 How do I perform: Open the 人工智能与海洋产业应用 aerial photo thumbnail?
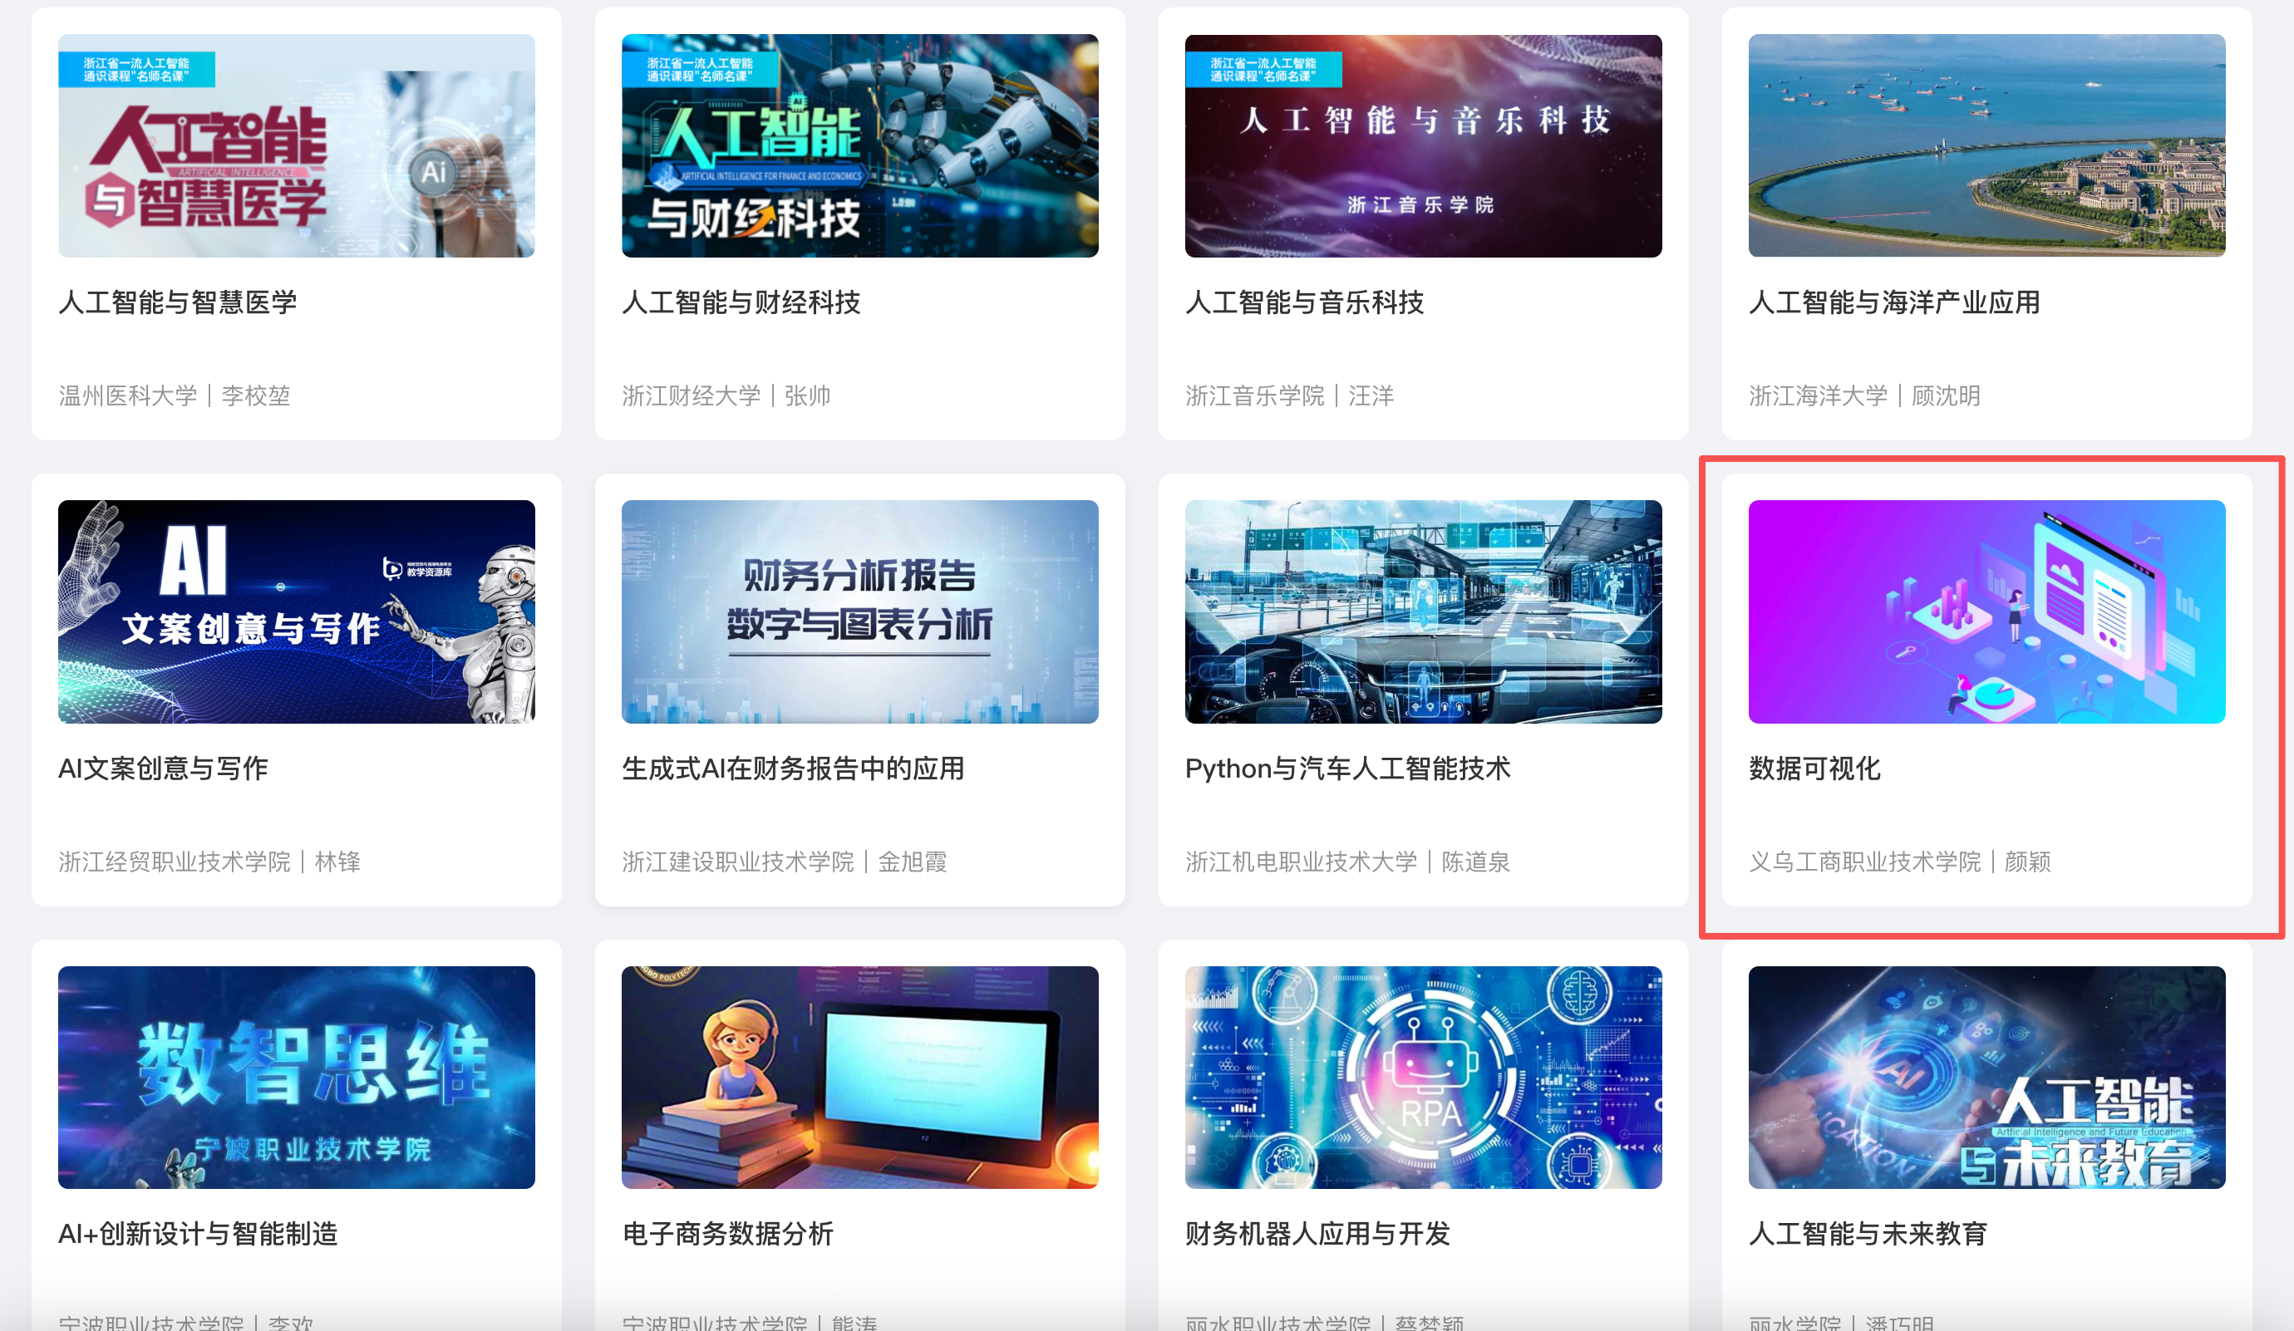(x=1986, y=145)
